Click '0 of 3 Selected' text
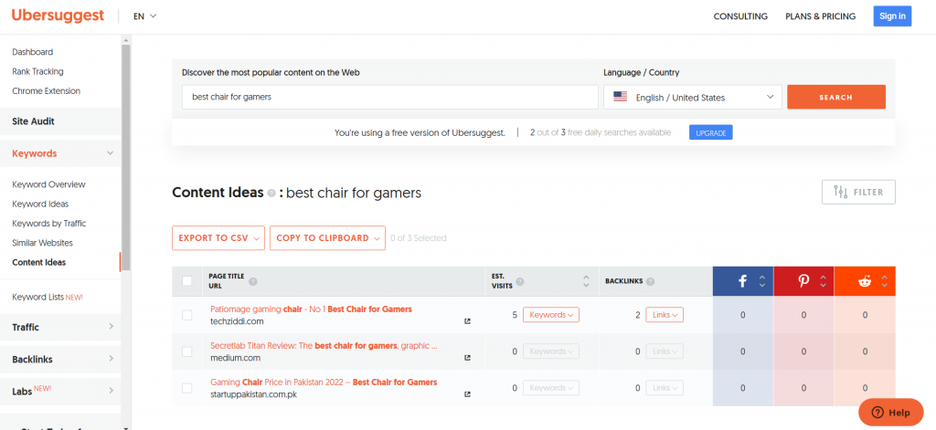 tap(419, 238)
